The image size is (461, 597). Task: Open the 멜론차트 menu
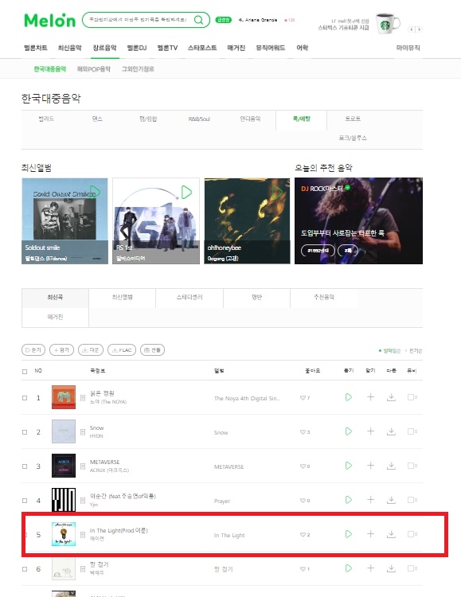36,48
